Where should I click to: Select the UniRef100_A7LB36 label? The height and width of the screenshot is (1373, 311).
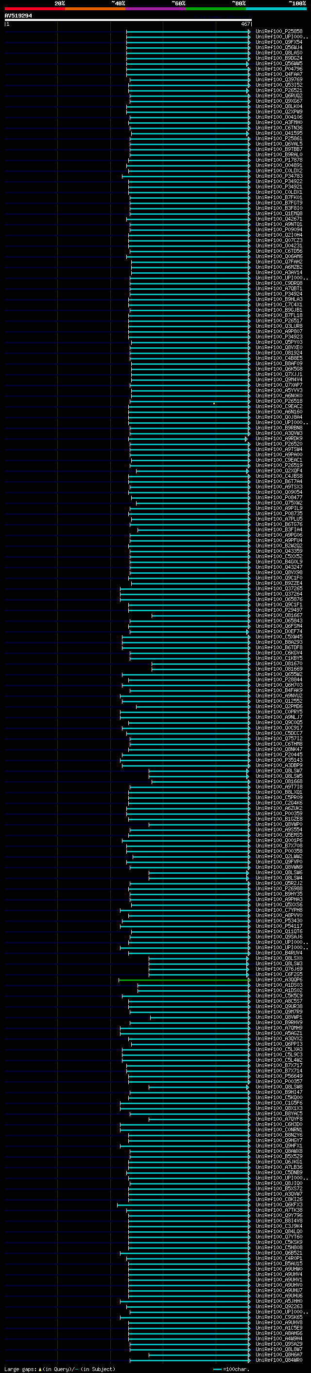click(x=278, y=1166)
